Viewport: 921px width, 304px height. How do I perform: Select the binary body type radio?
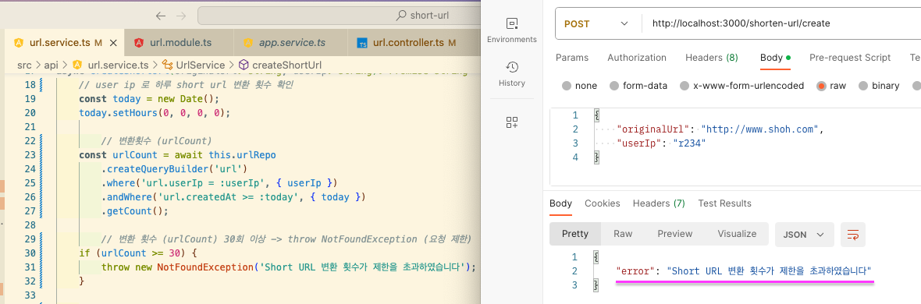click(862, 86)
